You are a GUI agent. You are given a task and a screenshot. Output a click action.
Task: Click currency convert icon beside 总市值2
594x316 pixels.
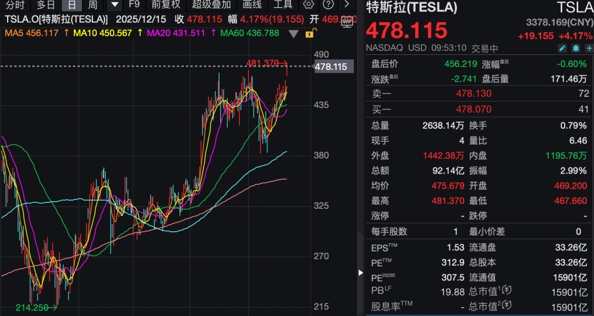tap(507, 305)
